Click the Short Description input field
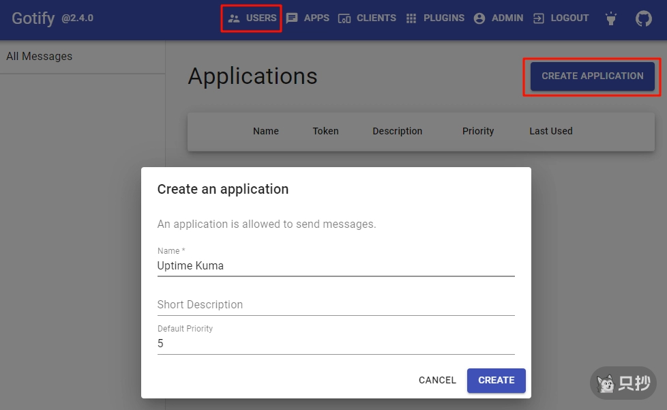Screen dimensions: 667x410 click(x=335, y=304)
